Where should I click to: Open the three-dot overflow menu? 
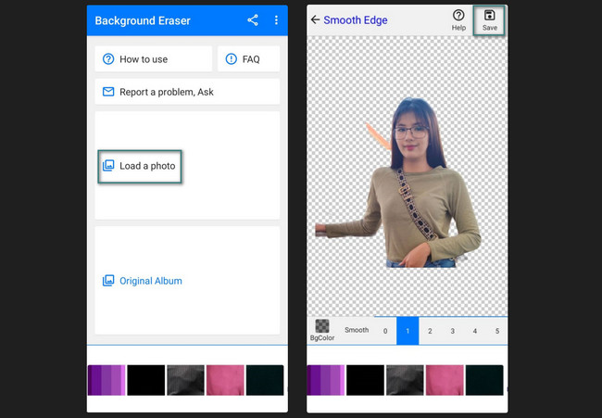tap(276, 20)
